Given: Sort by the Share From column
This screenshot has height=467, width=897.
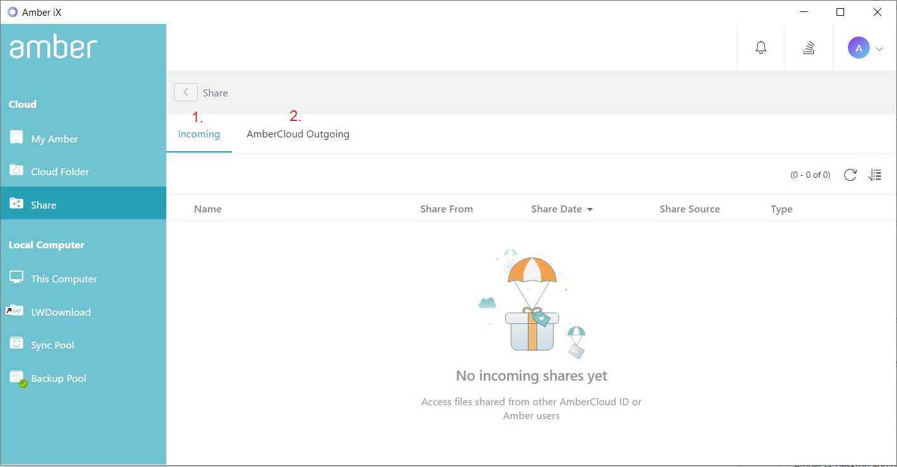Looking at the screenshot, I should point(447,209).
